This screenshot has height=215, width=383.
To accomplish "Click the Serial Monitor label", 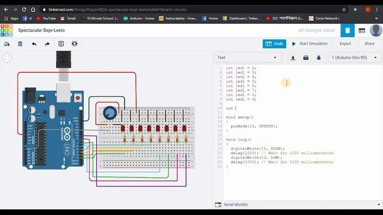I will (x=236, y=204).
